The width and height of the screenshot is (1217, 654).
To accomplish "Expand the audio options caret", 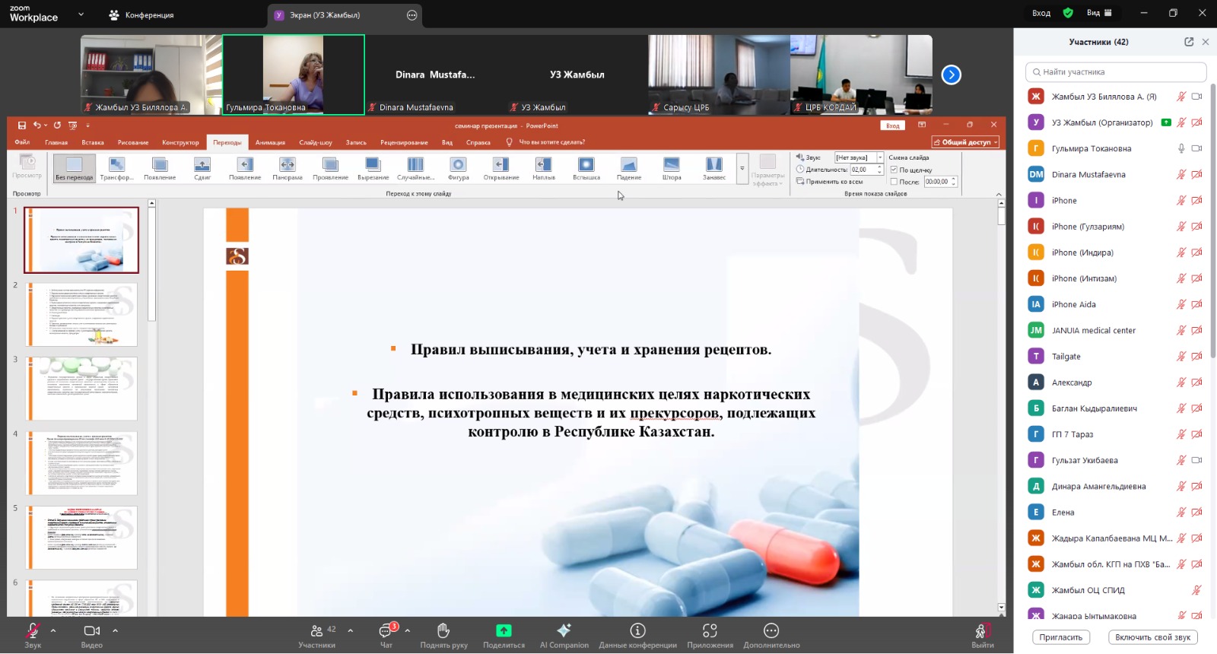I will [x=52, y=630].
